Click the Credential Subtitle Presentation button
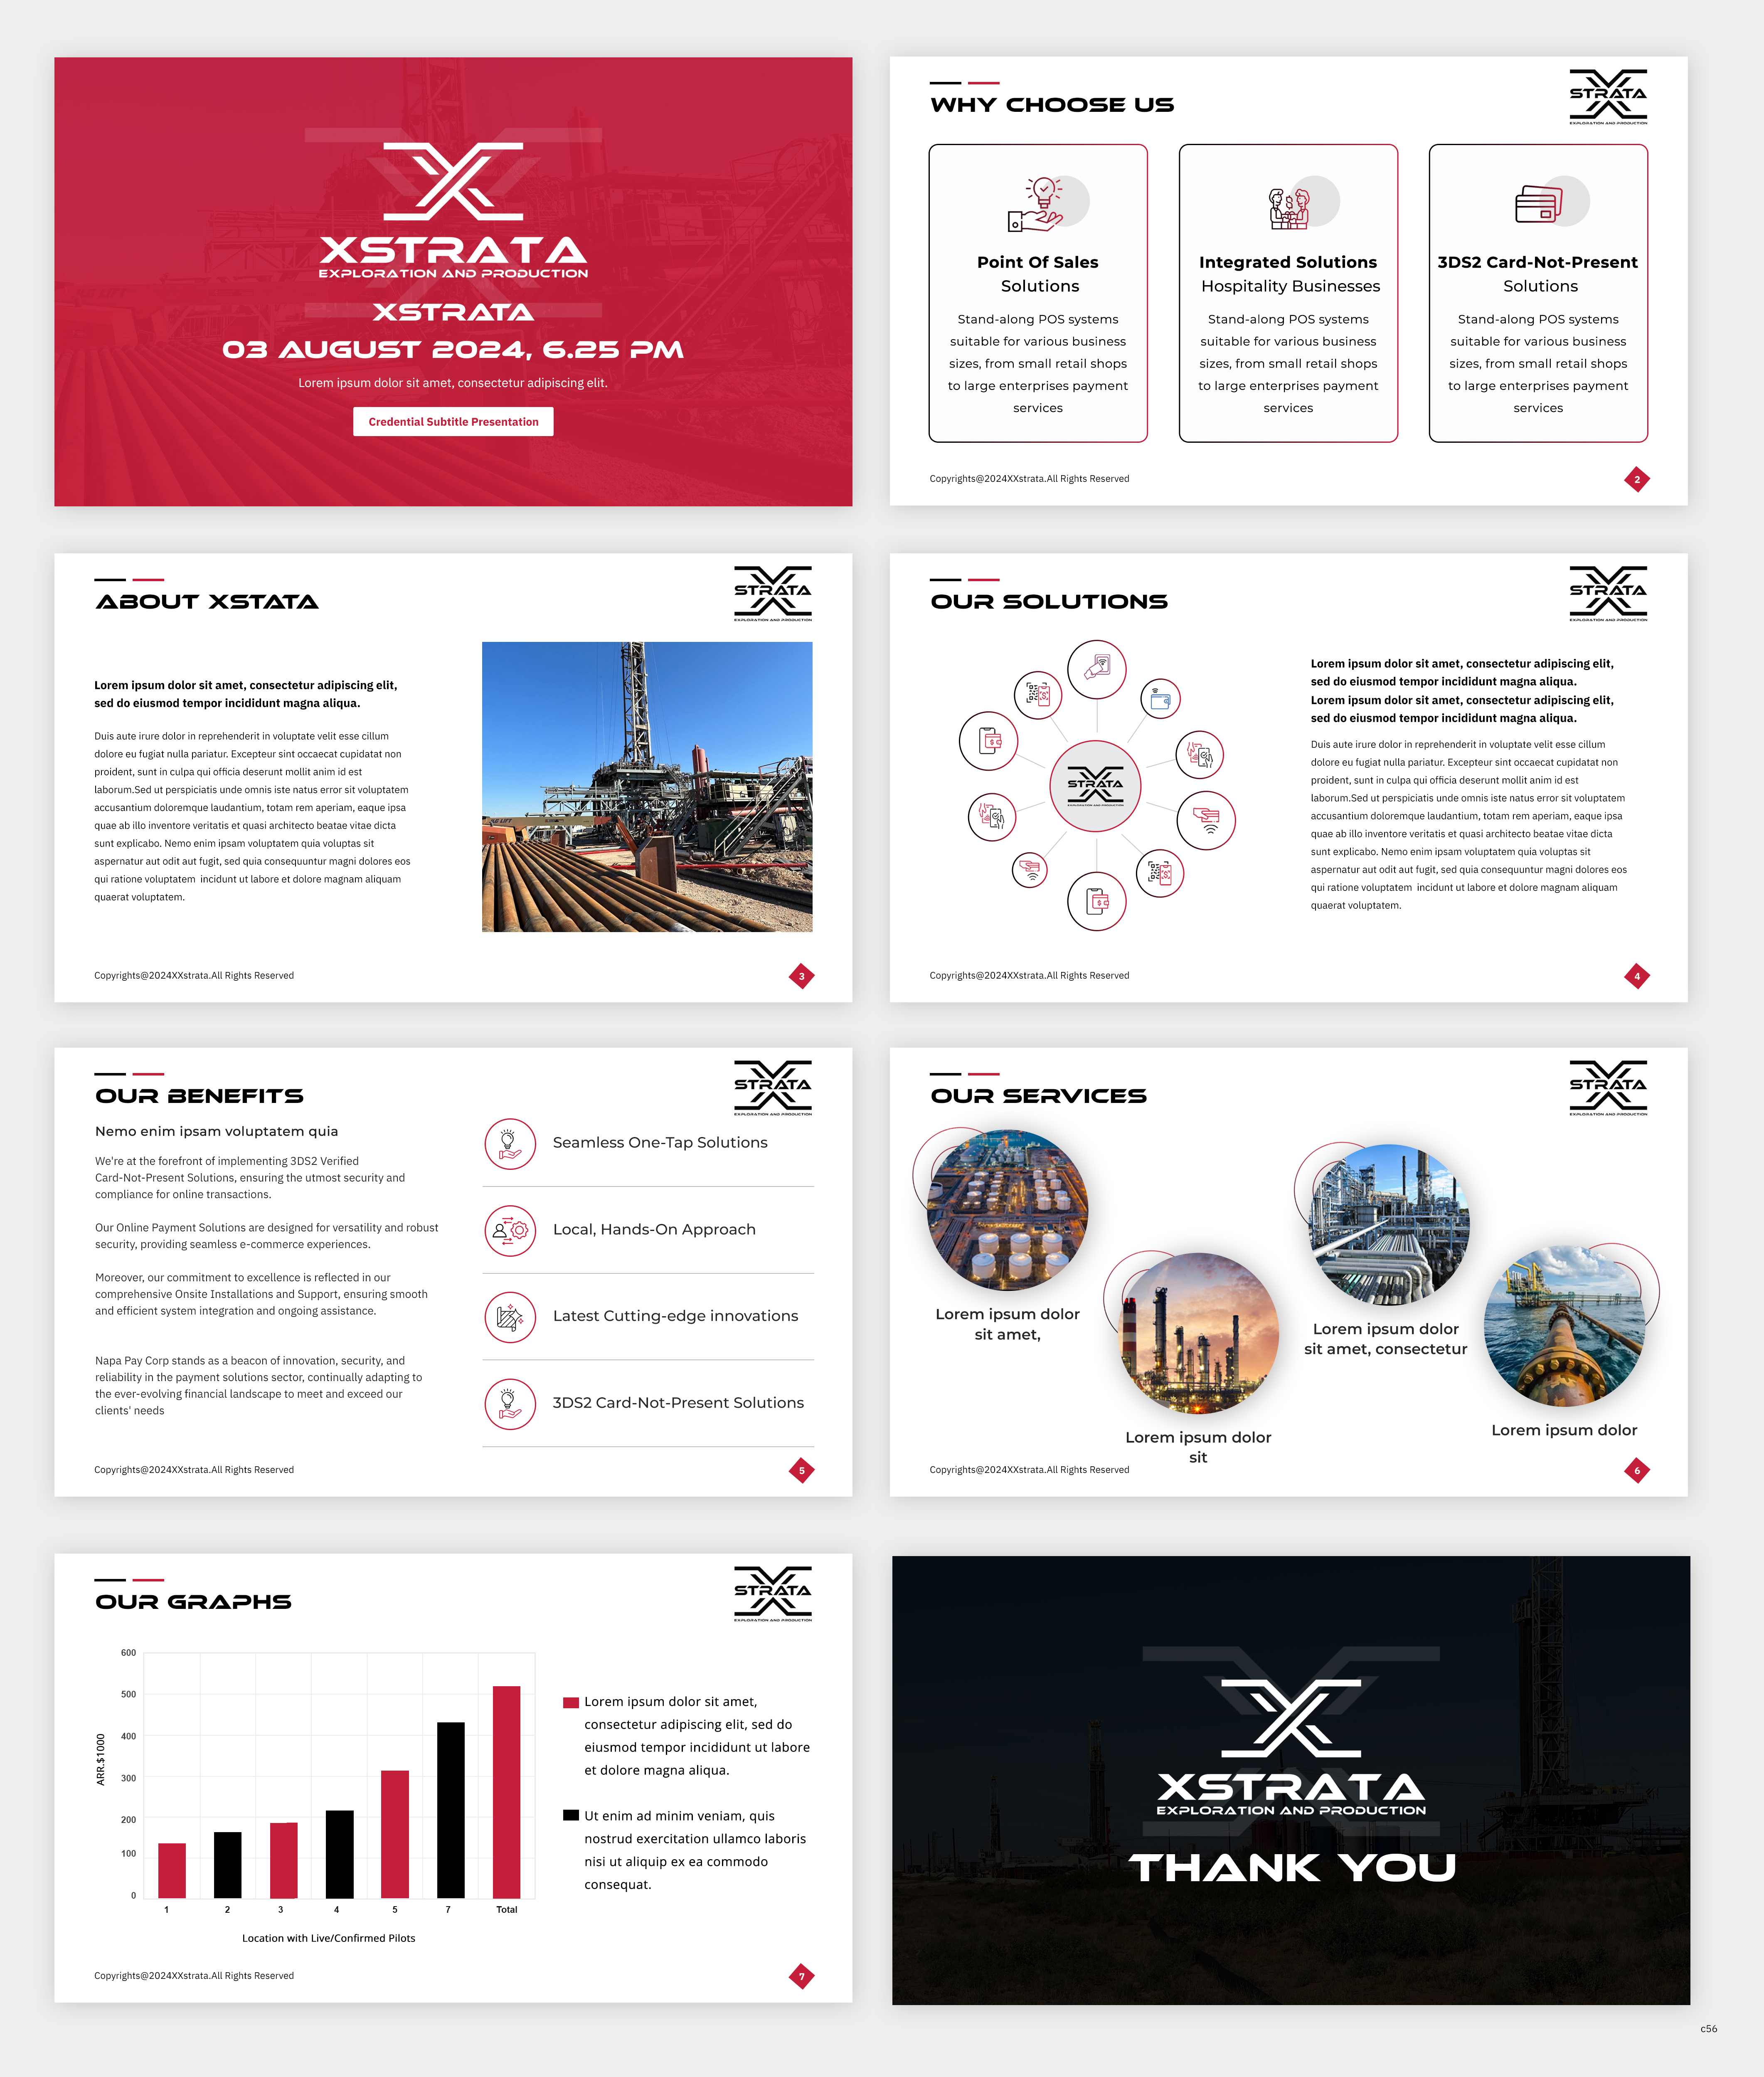The height and width of the screenshot is (2077, 1764). (x=453, y=422)
